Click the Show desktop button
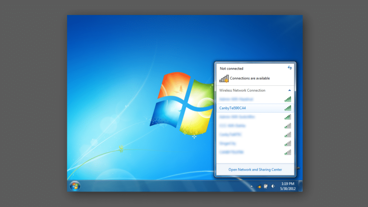This screenshot has height=207, width=368. coord(300,186)
